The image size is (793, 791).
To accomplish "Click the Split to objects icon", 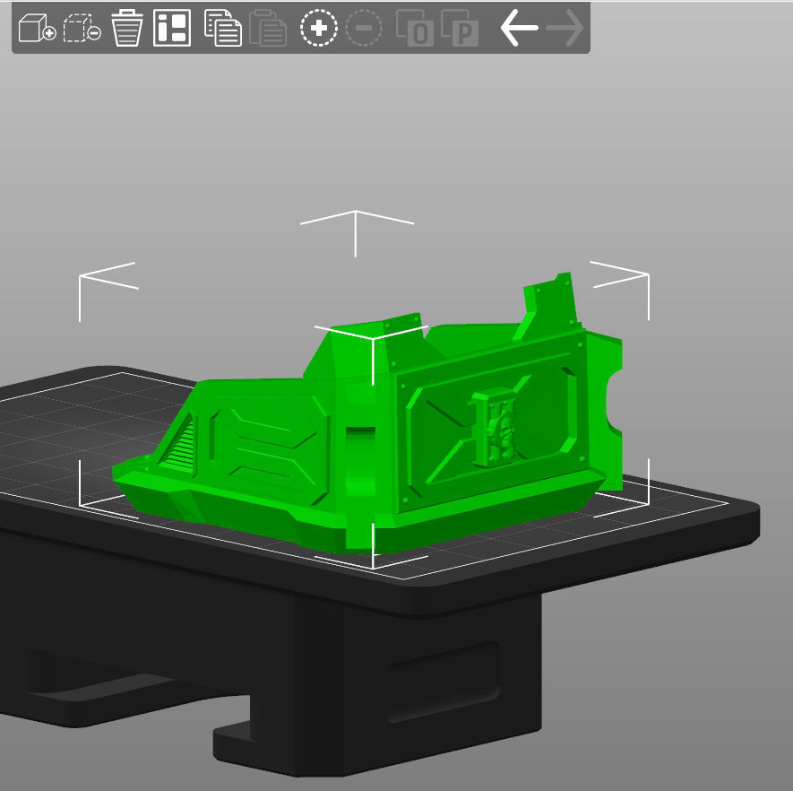I will tap(415, 28).
